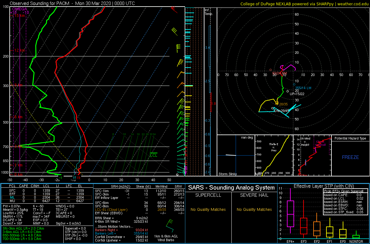Image resolution: width=370 pixels, height=244 pixels.
Task: Click the DCAPE = 34 value
Action: (x=12, y=220)
